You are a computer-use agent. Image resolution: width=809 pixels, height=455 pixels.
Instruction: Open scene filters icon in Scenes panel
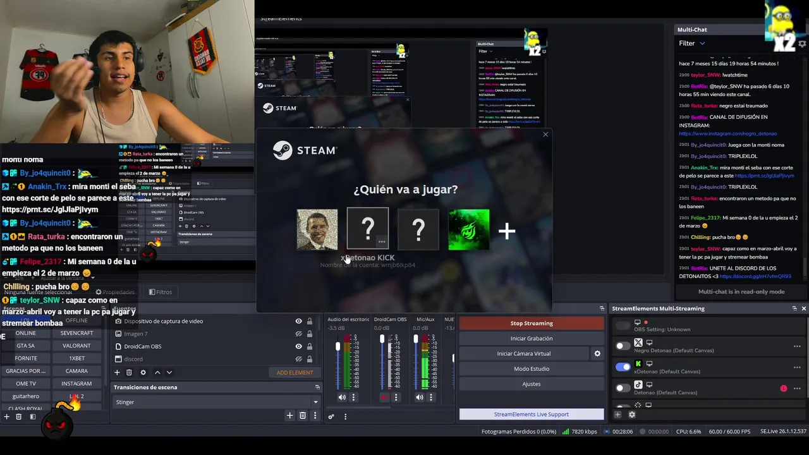coord(32,416)
